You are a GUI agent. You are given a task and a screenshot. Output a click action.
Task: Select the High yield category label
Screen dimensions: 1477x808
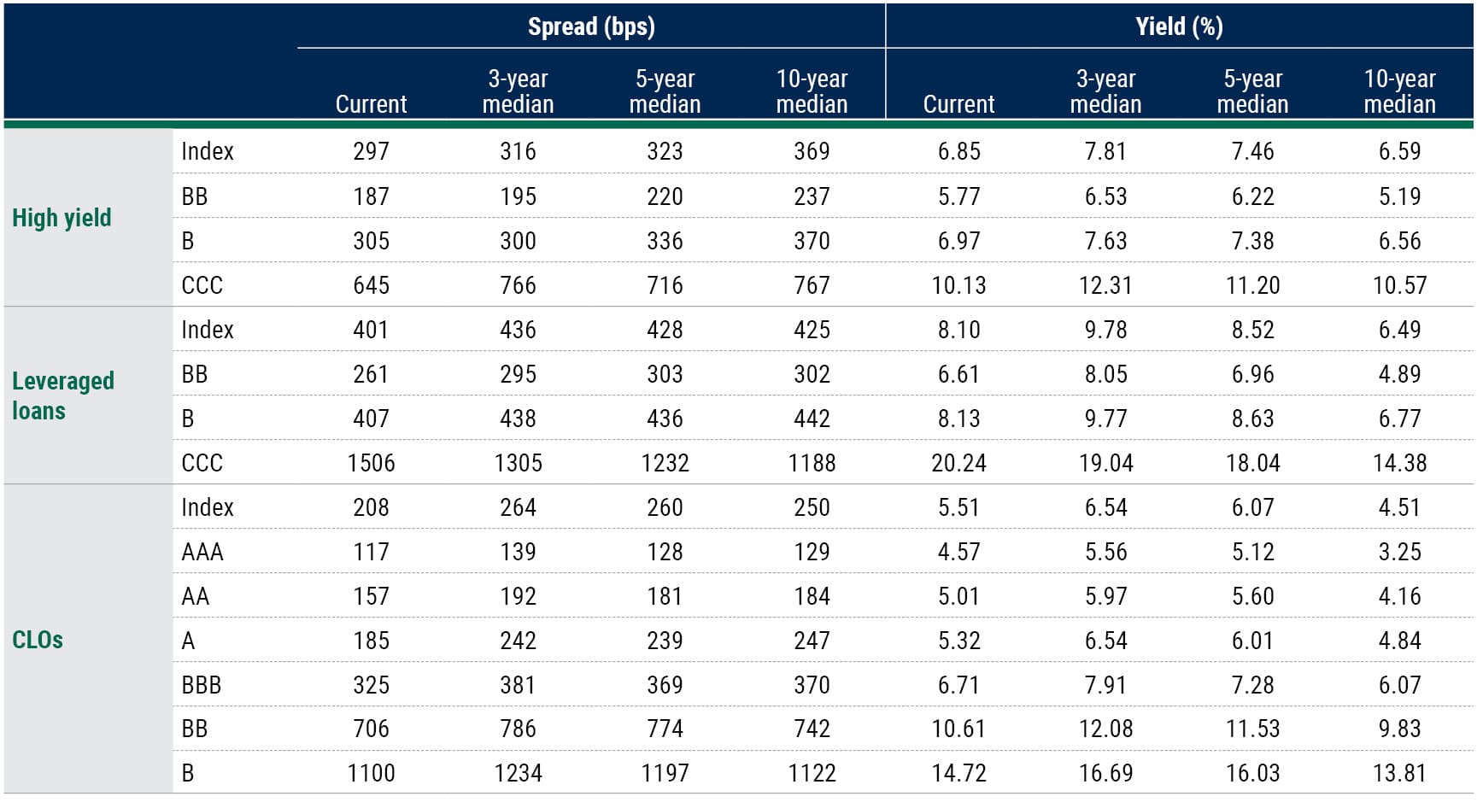62,218
